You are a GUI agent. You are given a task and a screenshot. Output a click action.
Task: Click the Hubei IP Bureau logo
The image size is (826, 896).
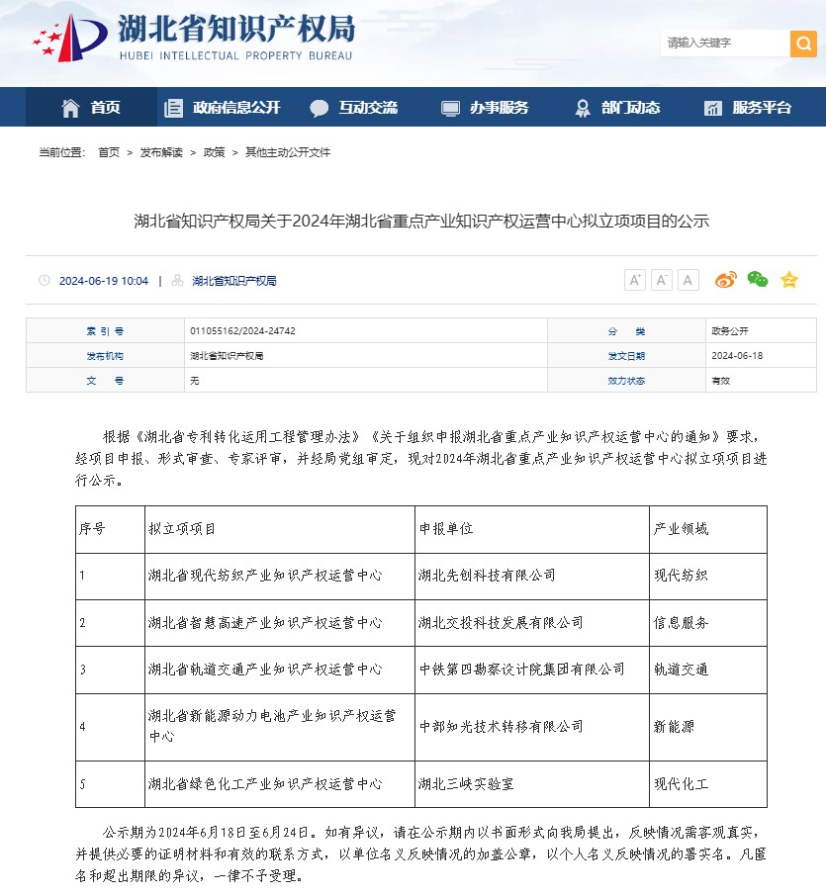[x=193, y=40]
